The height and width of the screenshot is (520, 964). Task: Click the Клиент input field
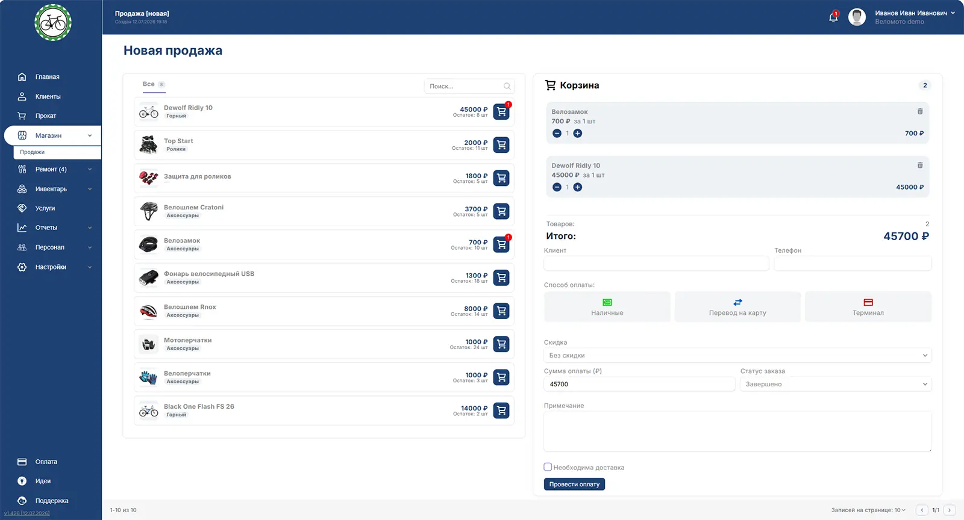coord(656,264)
